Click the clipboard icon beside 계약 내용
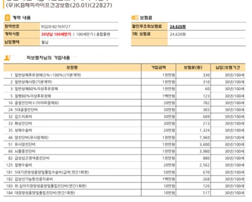The image size is (252, 202). [7, 18]
